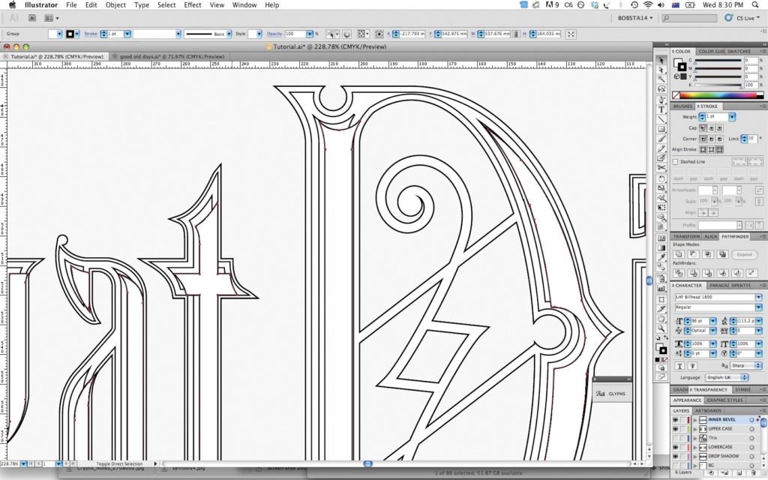This screenshot has height=480, width=768.
Task: Click the Opacity link in control bar
Action: tap(274, 34)
